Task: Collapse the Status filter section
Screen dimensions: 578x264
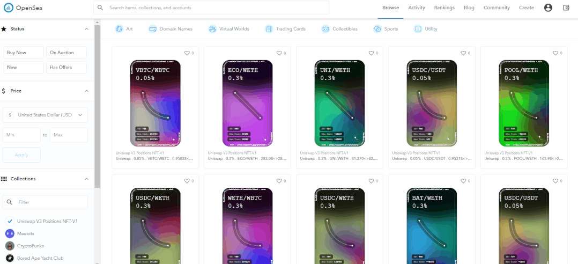Action: coord(87,29)
